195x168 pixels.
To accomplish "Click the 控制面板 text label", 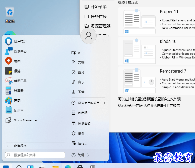I will [84, 124].
